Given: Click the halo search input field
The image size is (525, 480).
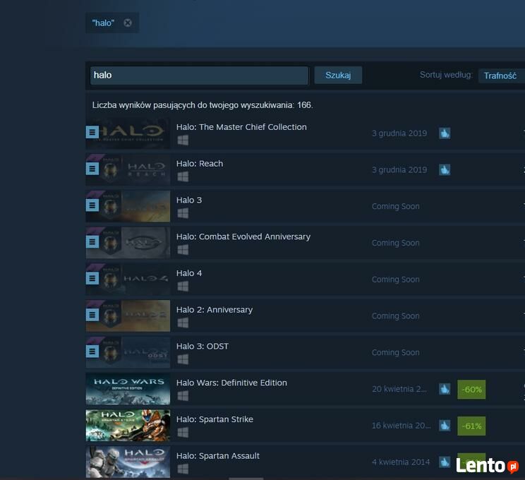Looking at the screenshot, I should 199,76.
